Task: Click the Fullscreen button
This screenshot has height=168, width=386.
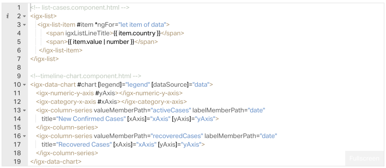Action: point(364,159)
